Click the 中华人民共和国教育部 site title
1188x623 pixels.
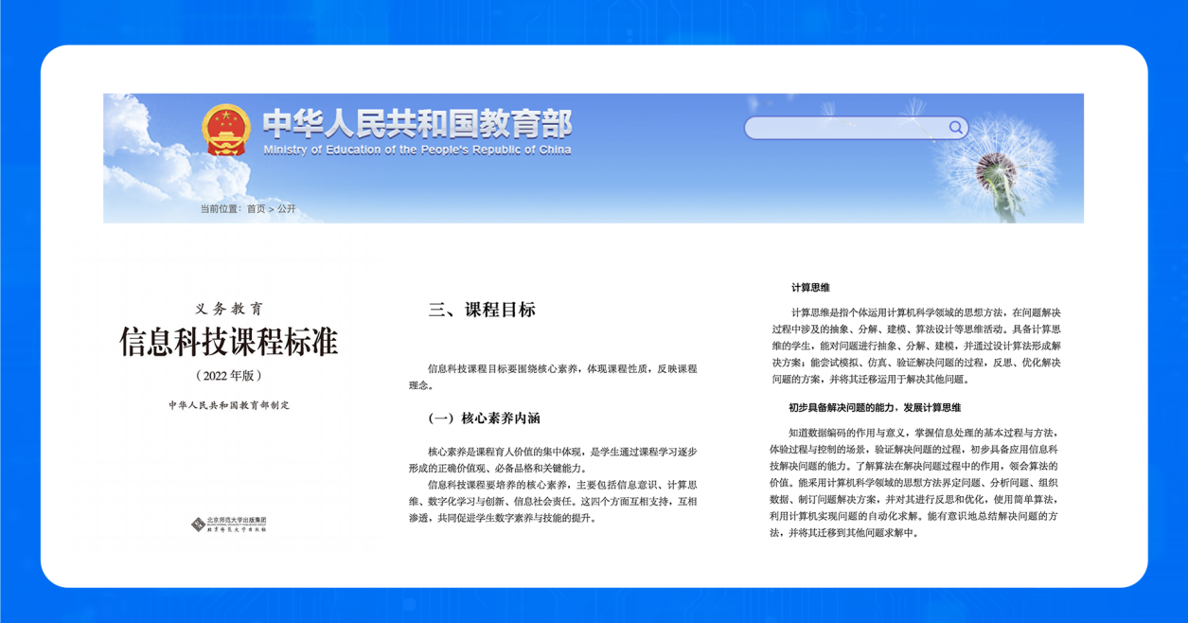(417, 124)
